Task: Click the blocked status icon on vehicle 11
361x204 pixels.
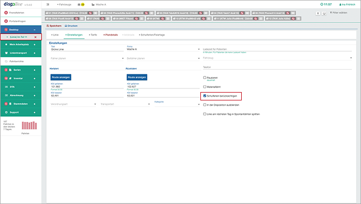Action: pyautogui.click(x=255, y=19)
